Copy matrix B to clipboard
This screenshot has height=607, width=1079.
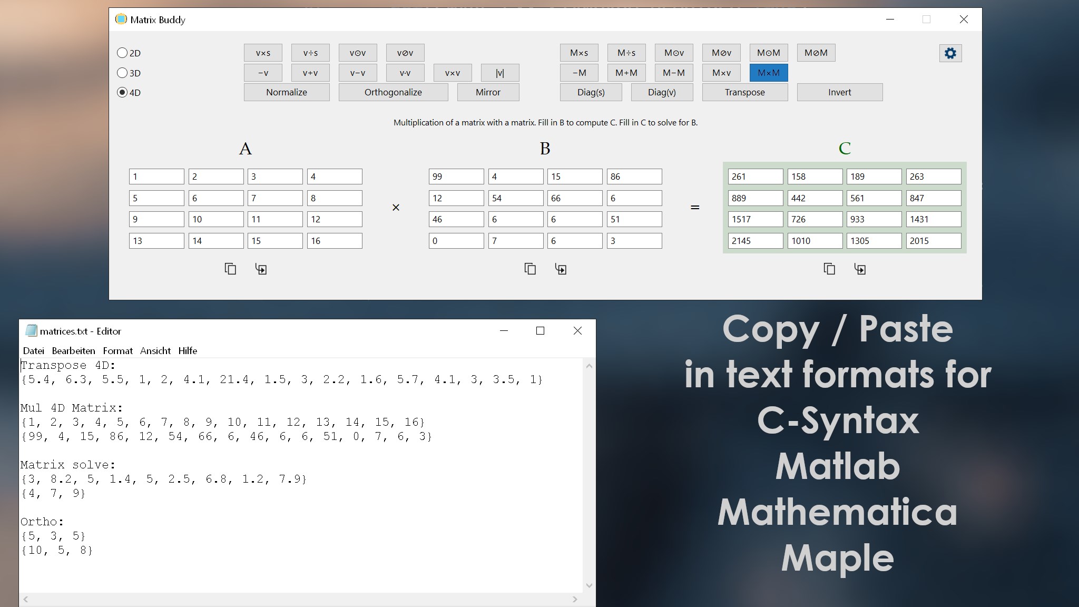point(530,269)
